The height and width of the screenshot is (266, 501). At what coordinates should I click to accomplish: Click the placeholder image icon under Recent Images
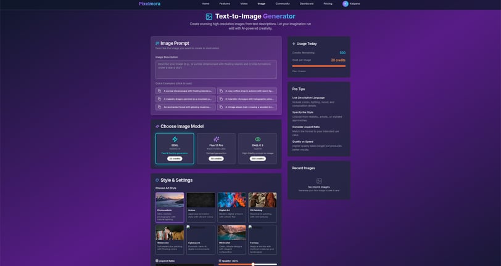tap(319, 181)
